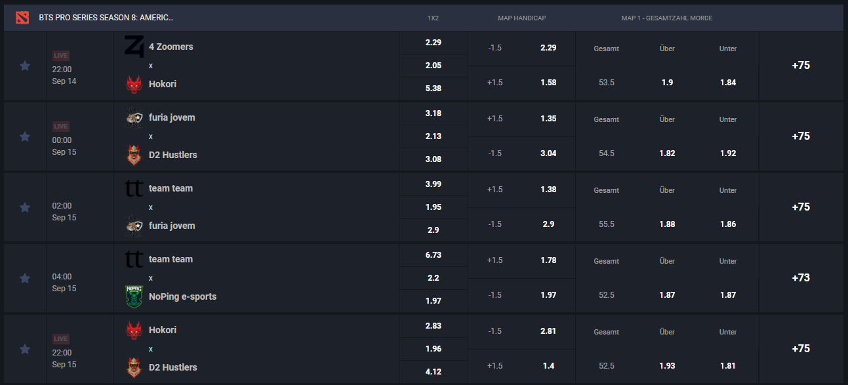848x385 pixels.
Task: Expand +73 more markets for NoPing match
Action: point(801,277)
